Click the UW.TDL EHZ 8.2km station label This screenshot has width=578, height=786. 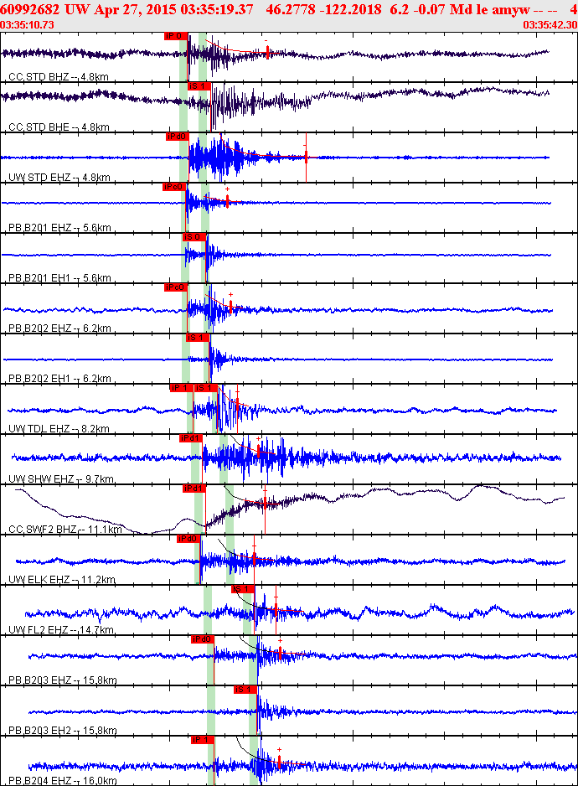[59, 428]
